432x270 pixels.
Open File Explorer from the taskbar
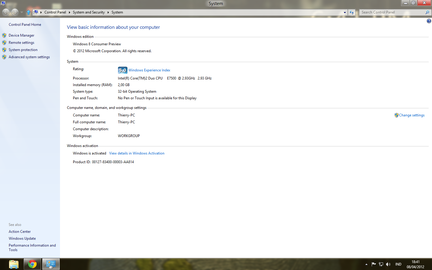pos(14,264)
